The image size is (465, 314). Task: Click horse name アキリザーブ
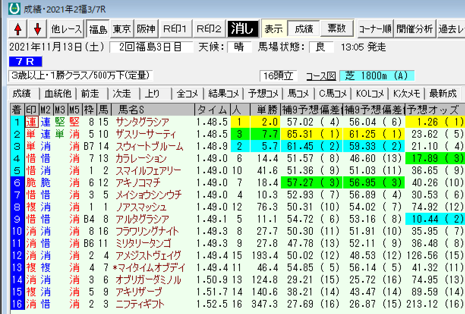pos(139,292)
